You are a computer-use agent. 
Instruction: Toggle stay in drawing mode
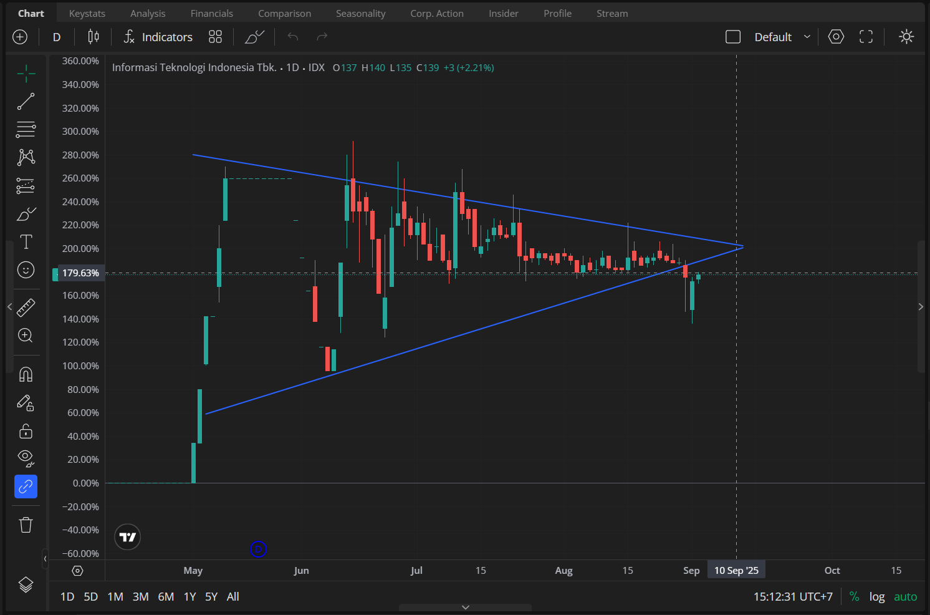26,403
